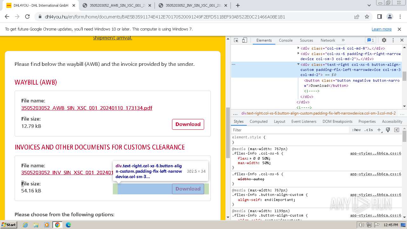This screenshot has height=229, width=407.
Task: Go back to the previous page
Action: pos(7,17)
